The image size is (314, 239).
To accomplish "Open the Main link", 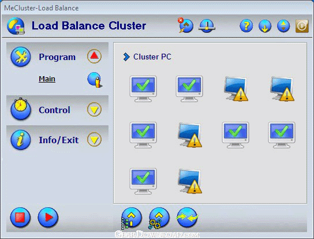I will pyautogui.click(x=47, y=79).
